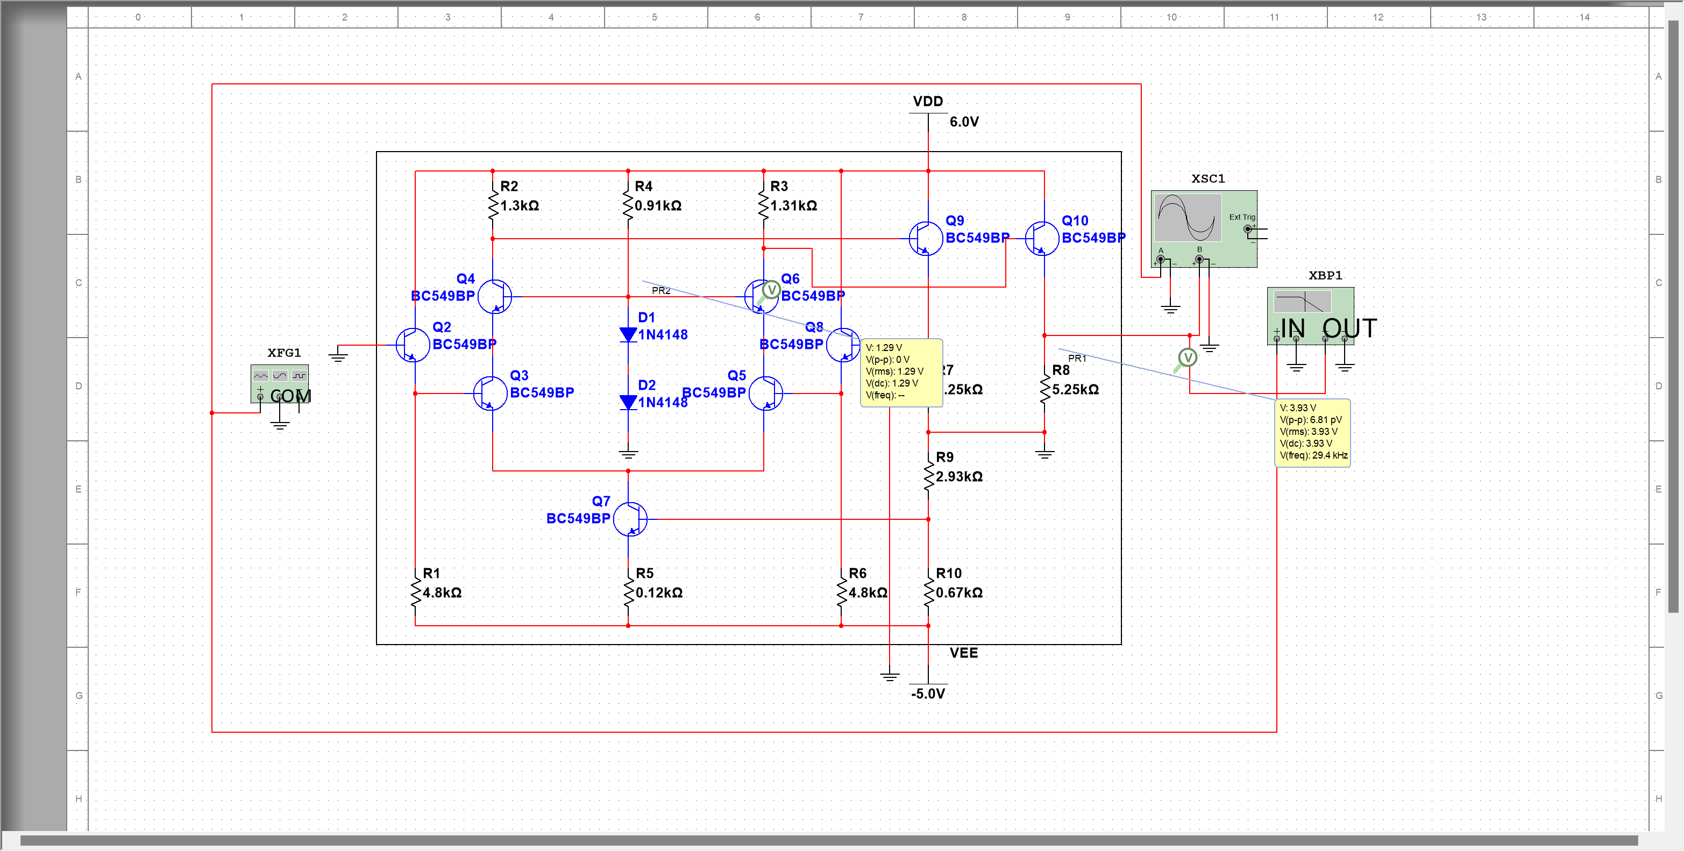The width and height of the screenshot is (1684, 851).
Task: Select resistor R4 zigzag symbol
Action: [x=628, y=205]
